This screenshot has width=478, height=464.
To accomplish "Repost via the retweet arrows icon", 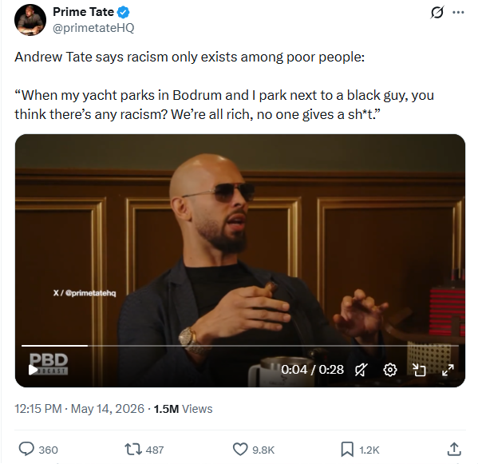I will click(133, 450).
